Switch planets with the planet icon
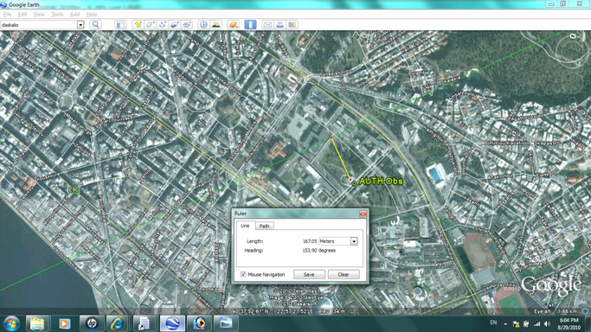 point(234,25)
